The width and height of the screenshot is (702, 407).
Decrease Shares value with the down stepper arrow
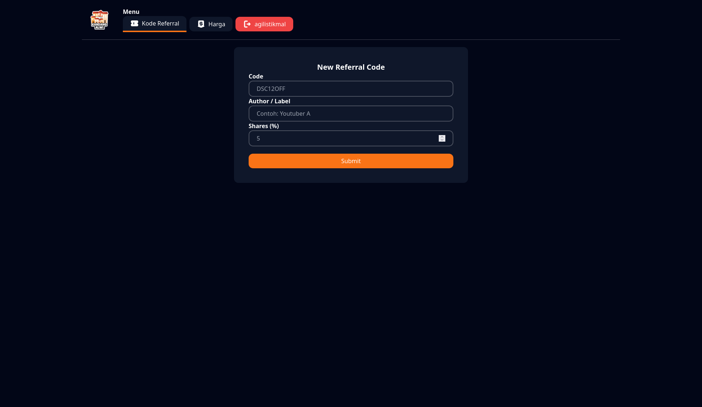click(x=442, y=140)
